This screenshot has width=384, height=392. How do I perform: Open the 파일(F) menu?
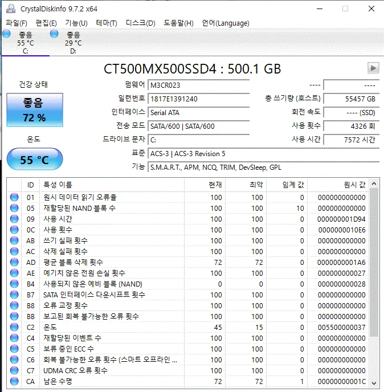(x=17, y=23)
